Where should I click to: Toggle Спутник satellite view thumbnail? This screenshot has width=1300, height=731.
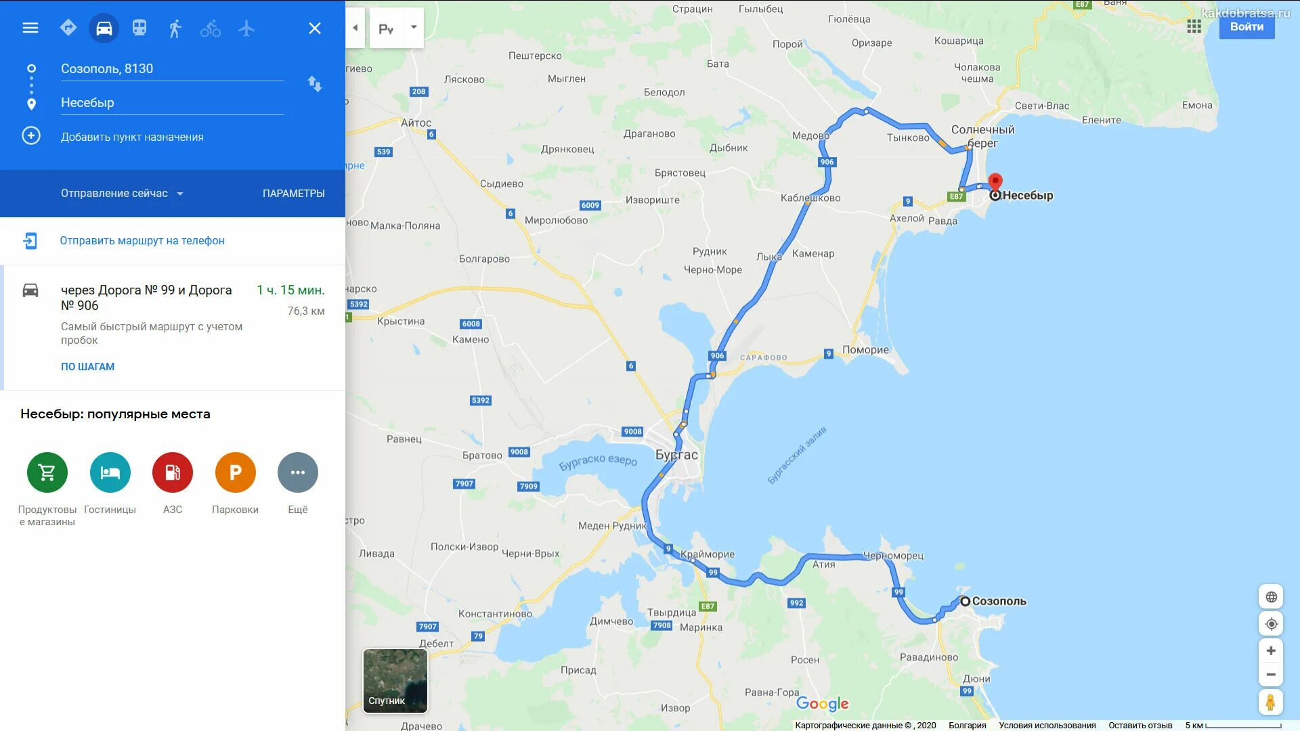click(395, 681)
